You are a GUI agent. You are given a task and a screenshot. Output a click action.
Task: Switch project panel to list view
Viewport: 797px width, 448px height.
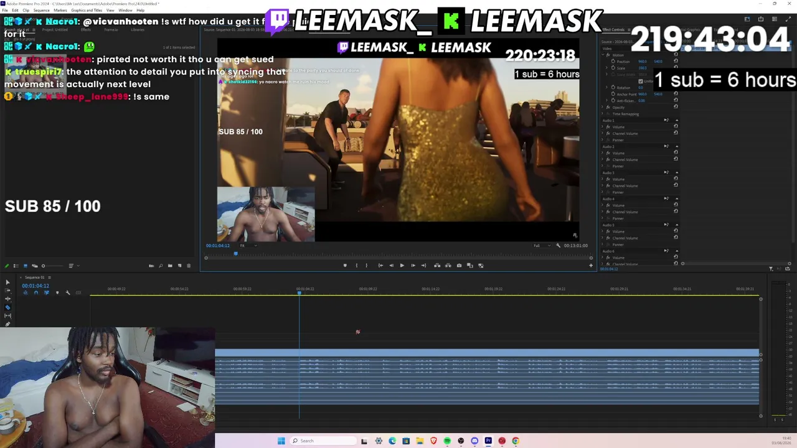16,266
